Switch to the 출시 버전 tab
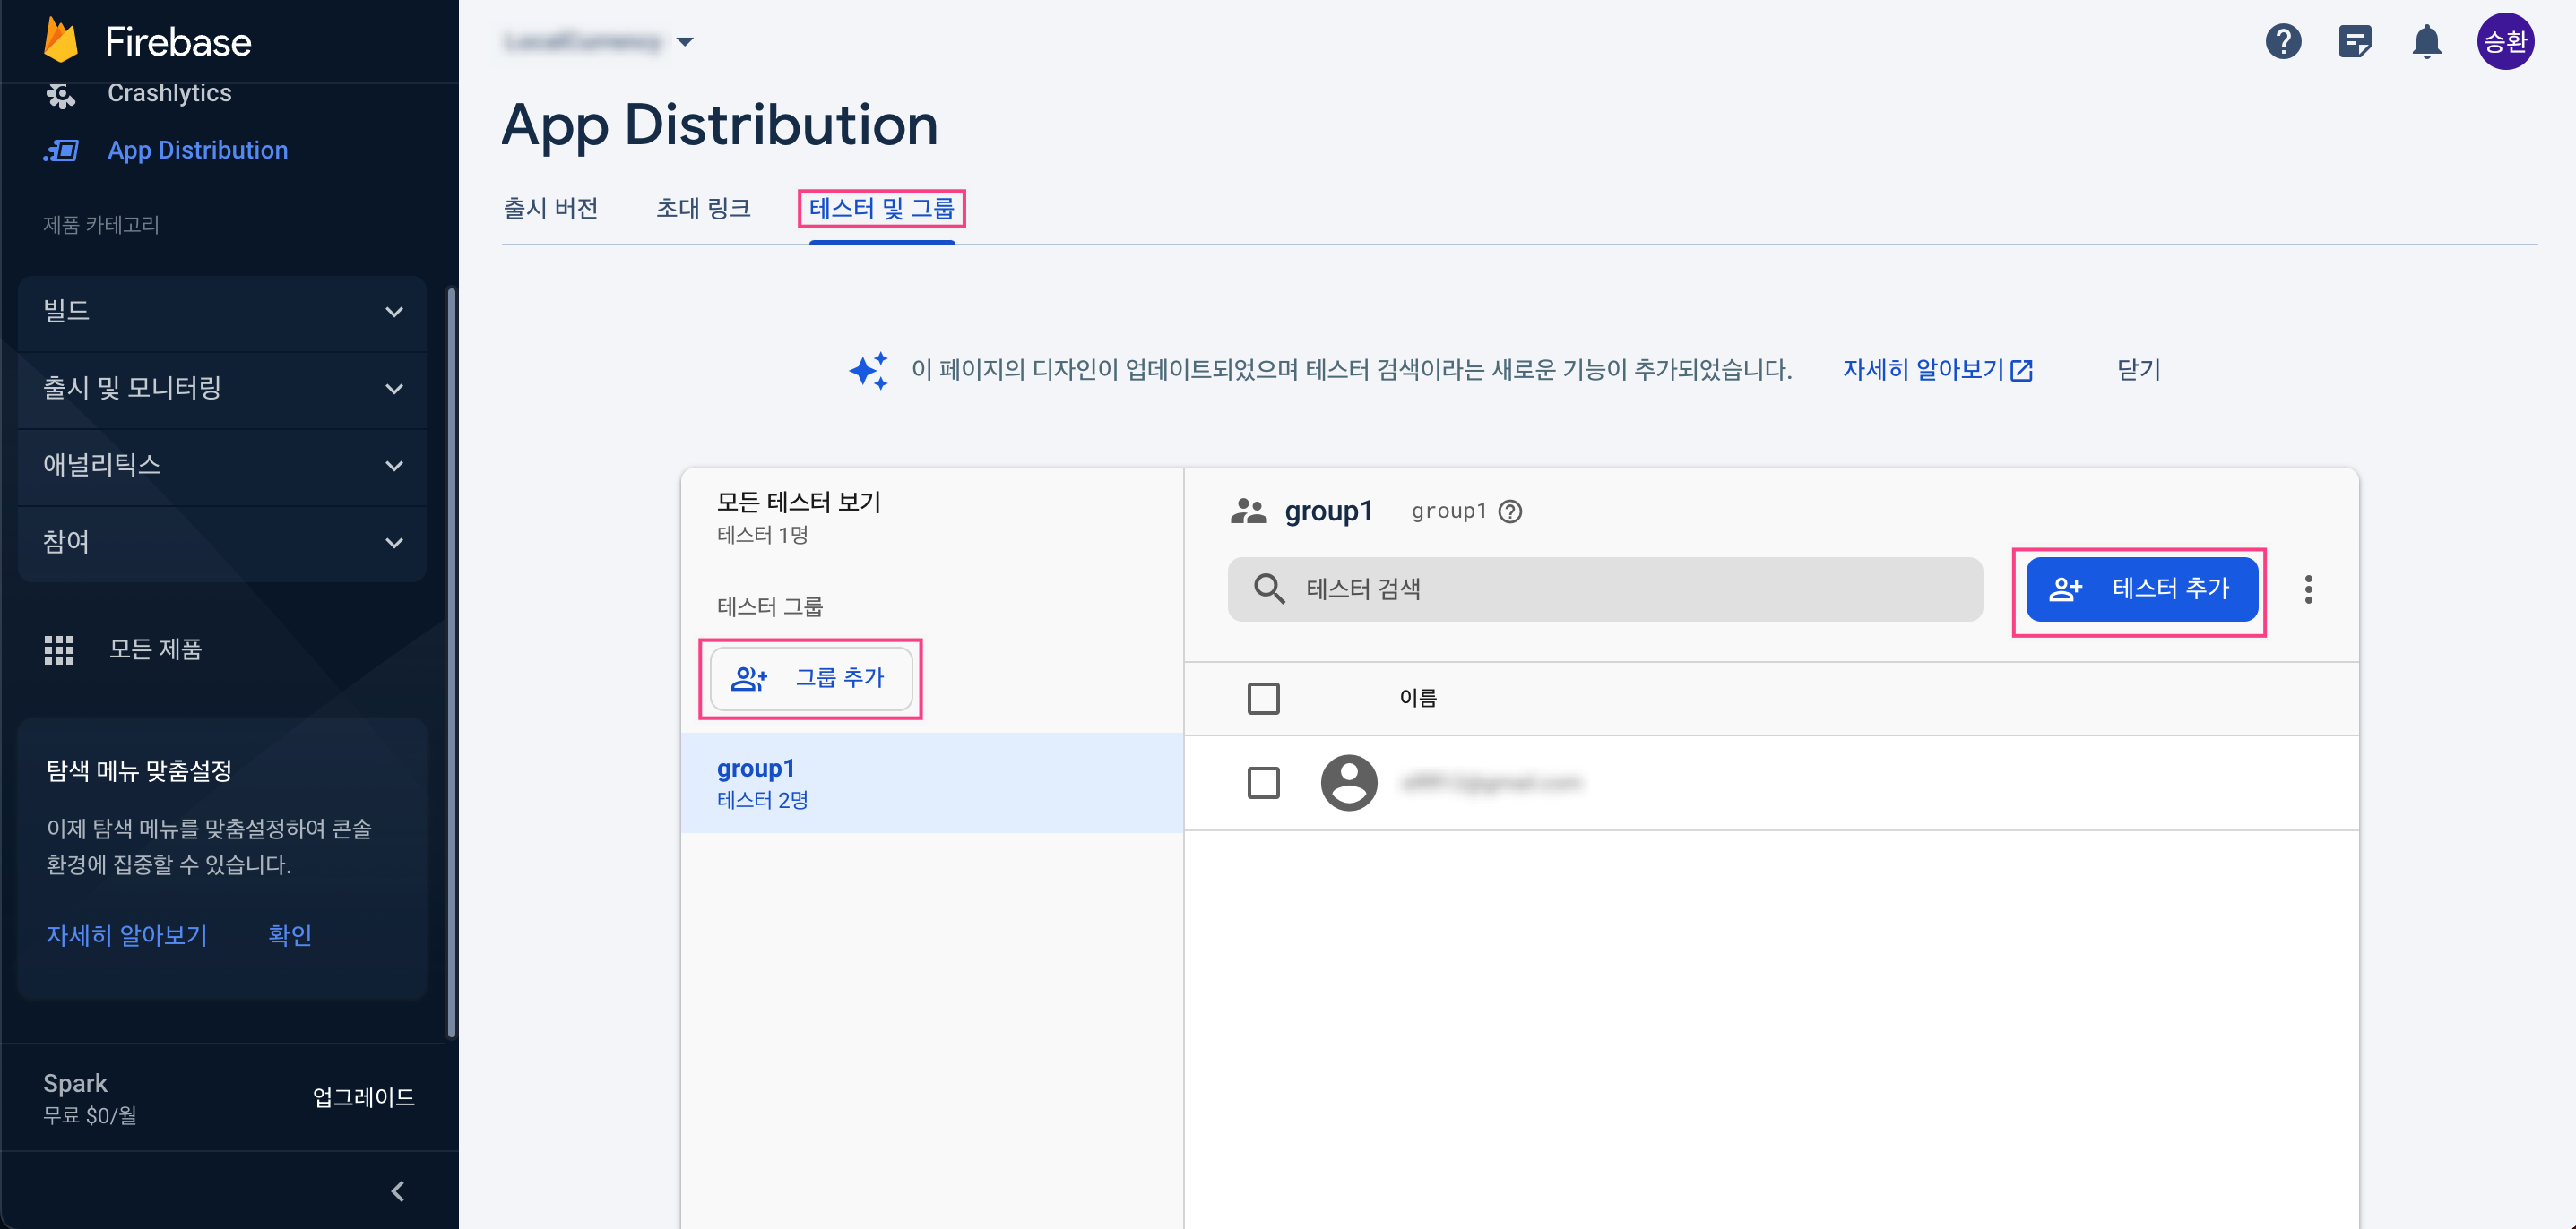 click(x=550, y=208)
